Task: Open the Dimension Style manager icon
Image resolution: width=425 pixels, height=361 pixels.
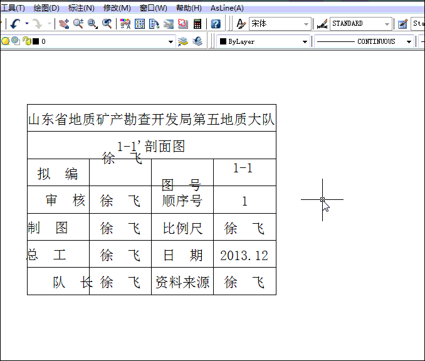Action: tap(322, 24)
